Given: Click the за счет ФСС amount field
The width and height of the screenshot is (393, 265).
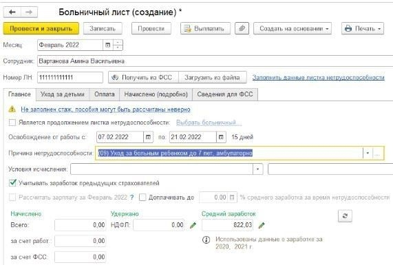Looking at the screenshot, I should click(81, 257).
